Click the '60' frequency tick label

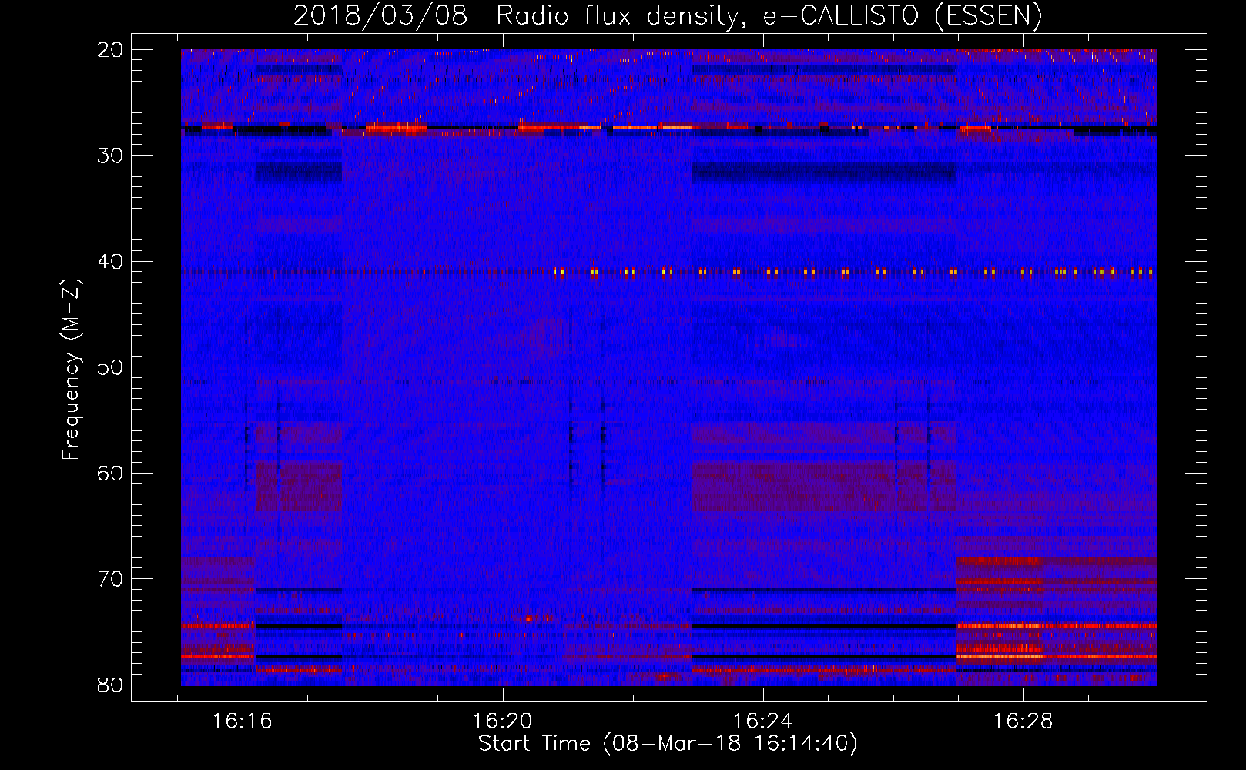tap(111, 473)
